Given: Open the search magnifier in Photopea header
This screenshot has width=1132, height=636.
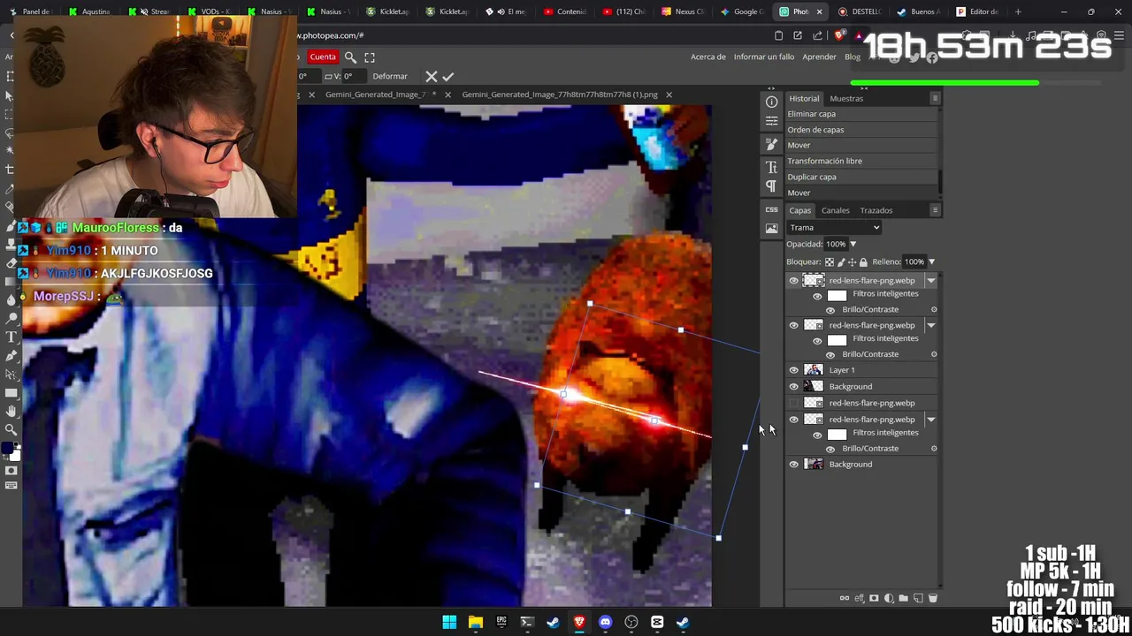Looking at the screenshot, I should tap(350, 57).
